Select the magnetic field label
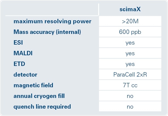 pos(33,85)
